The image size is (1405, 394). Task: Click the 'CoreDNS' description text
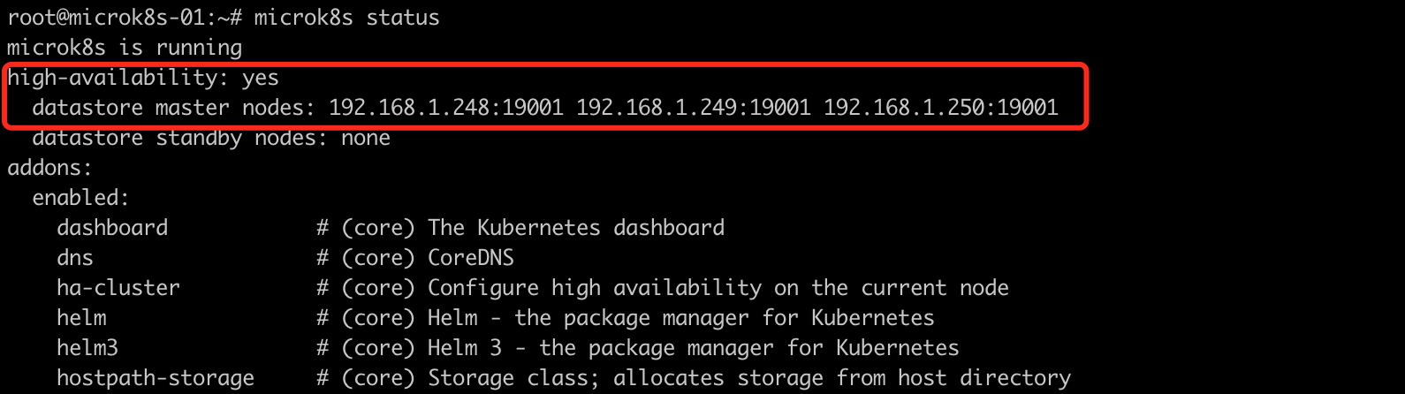[x=471, y=258]
